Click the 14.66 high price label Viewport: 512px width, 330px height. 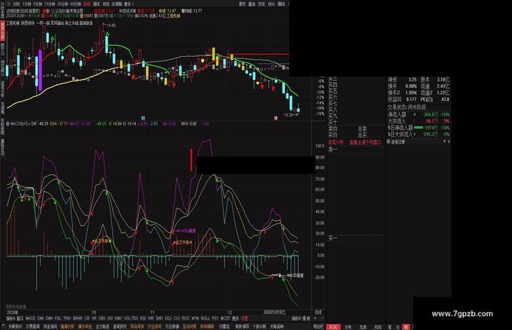pos(110,25)
